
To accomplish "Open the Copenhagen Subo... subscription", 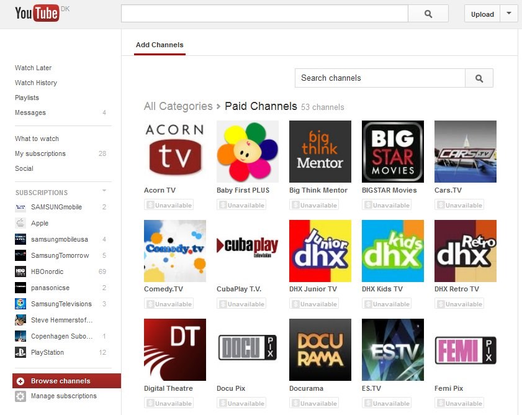I will 61,336.
